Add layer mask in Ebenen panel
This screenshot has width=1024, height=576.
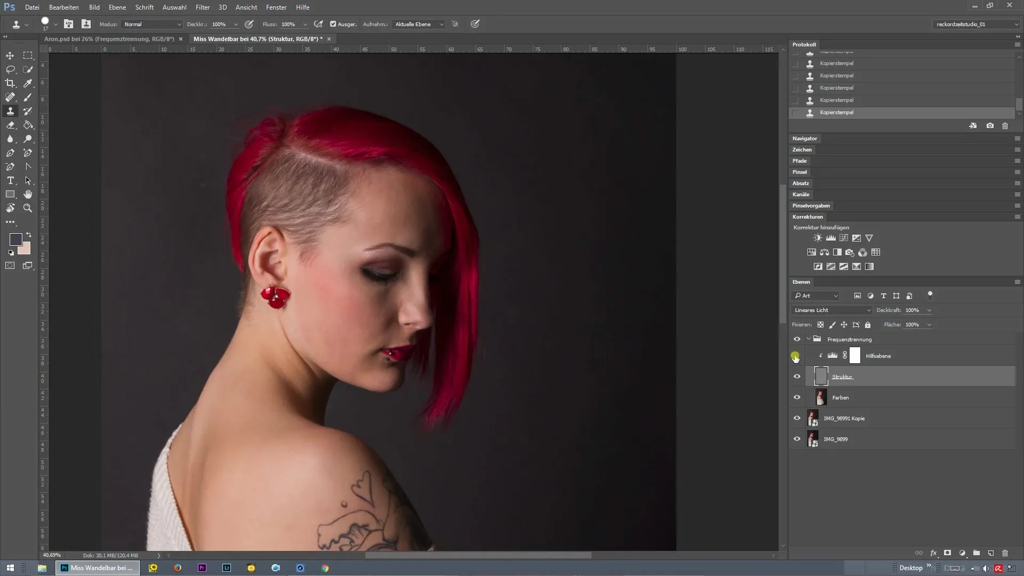click(948, 553)
